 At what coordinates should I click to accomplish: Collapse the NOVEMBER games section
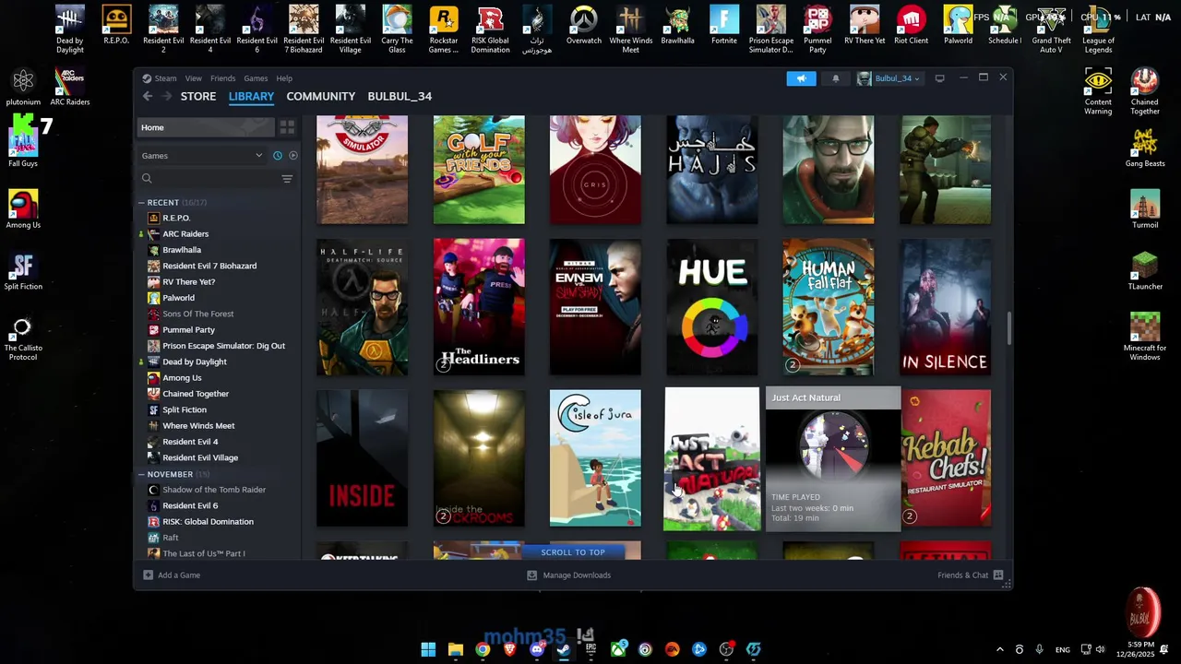(x=142, y=474)
